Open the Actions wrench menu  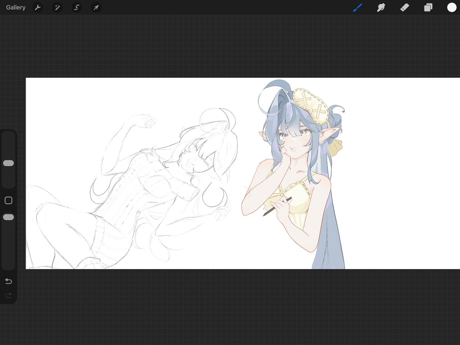[38, 7]
